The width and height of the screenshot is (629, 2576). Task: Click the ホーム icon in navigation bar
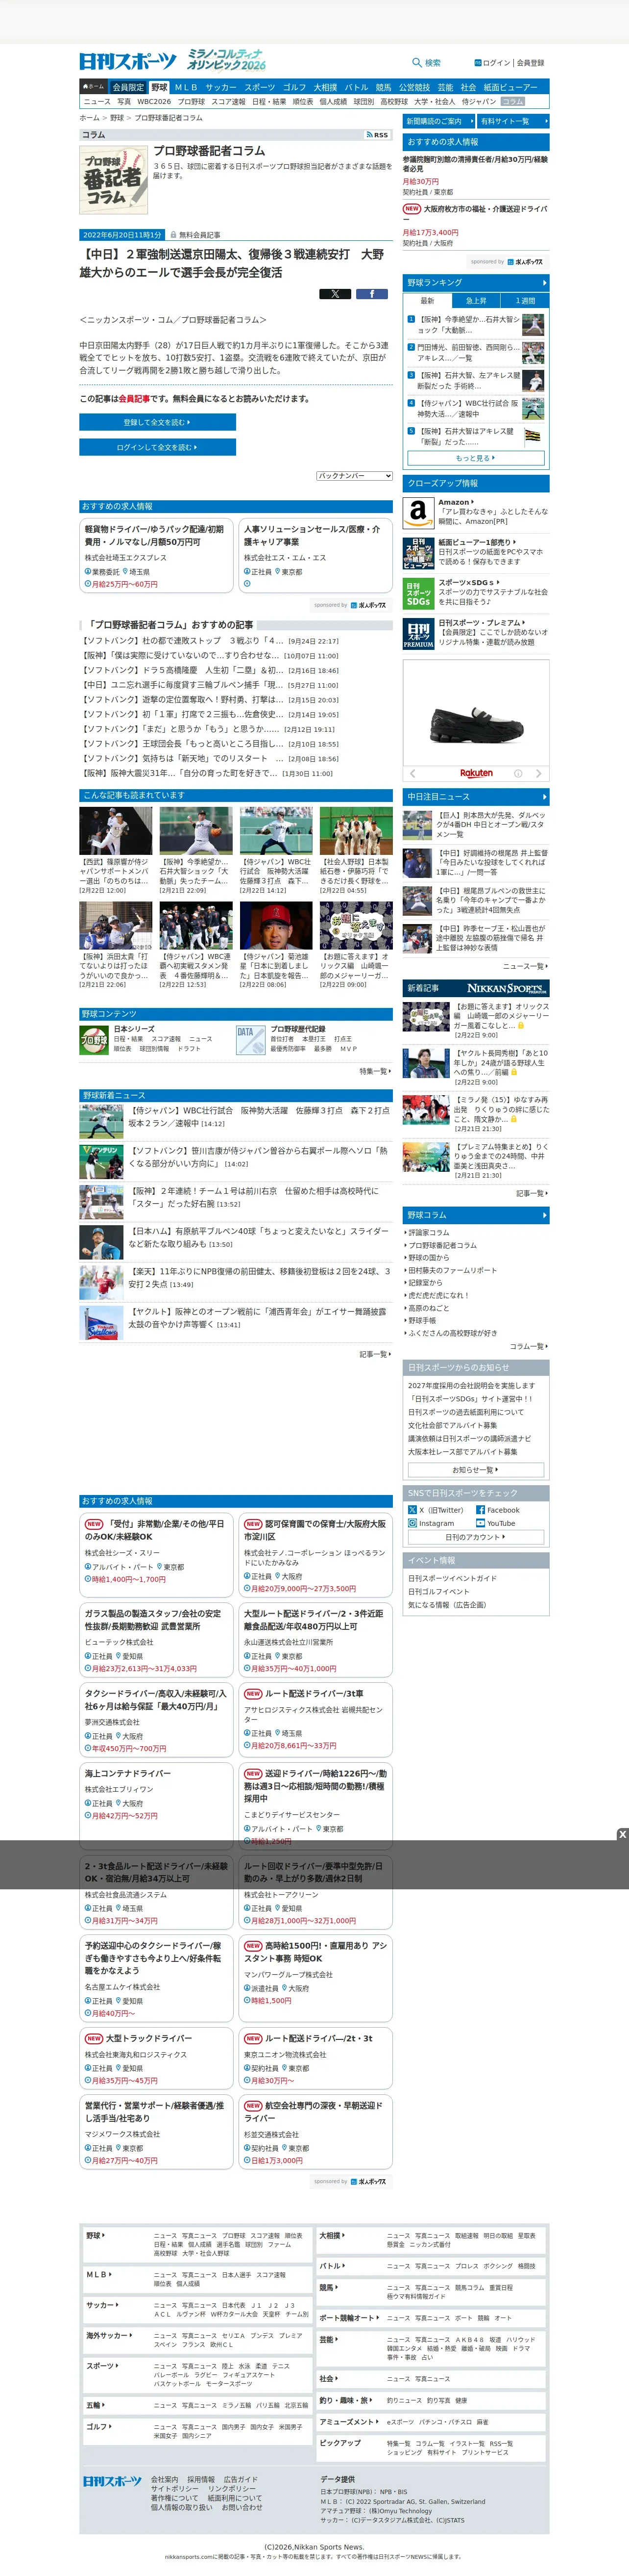click(x=94, y=87)
